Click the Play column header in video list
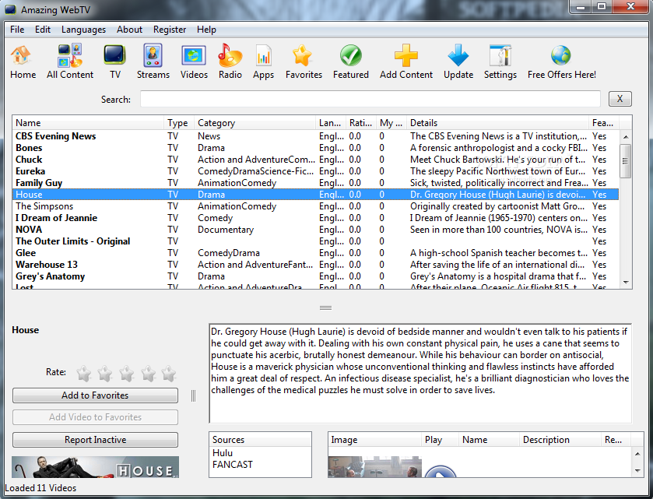 pos(441,439)
